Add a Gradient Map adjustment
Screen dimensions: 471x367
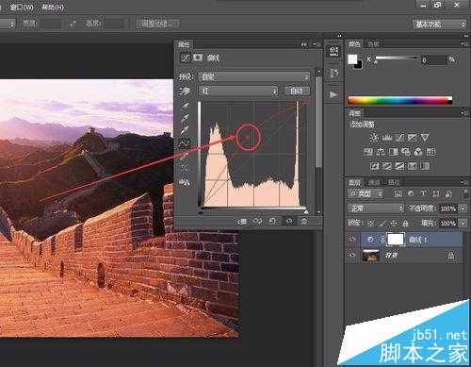(x=425, y=166)
